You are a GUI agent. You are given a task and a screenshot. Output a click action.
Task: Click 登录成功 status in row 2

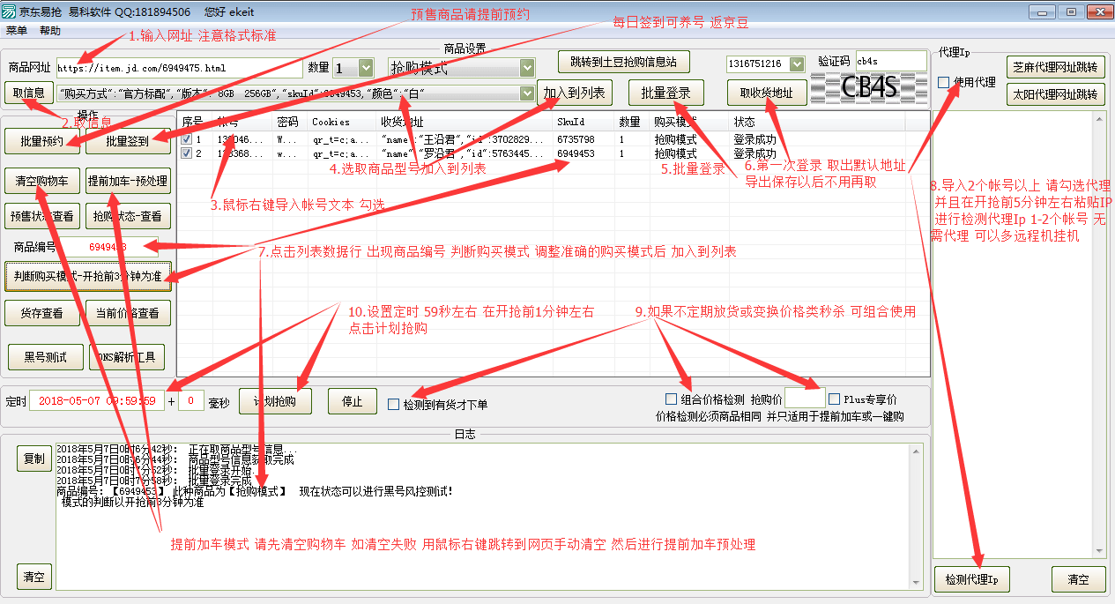[754, 153]
